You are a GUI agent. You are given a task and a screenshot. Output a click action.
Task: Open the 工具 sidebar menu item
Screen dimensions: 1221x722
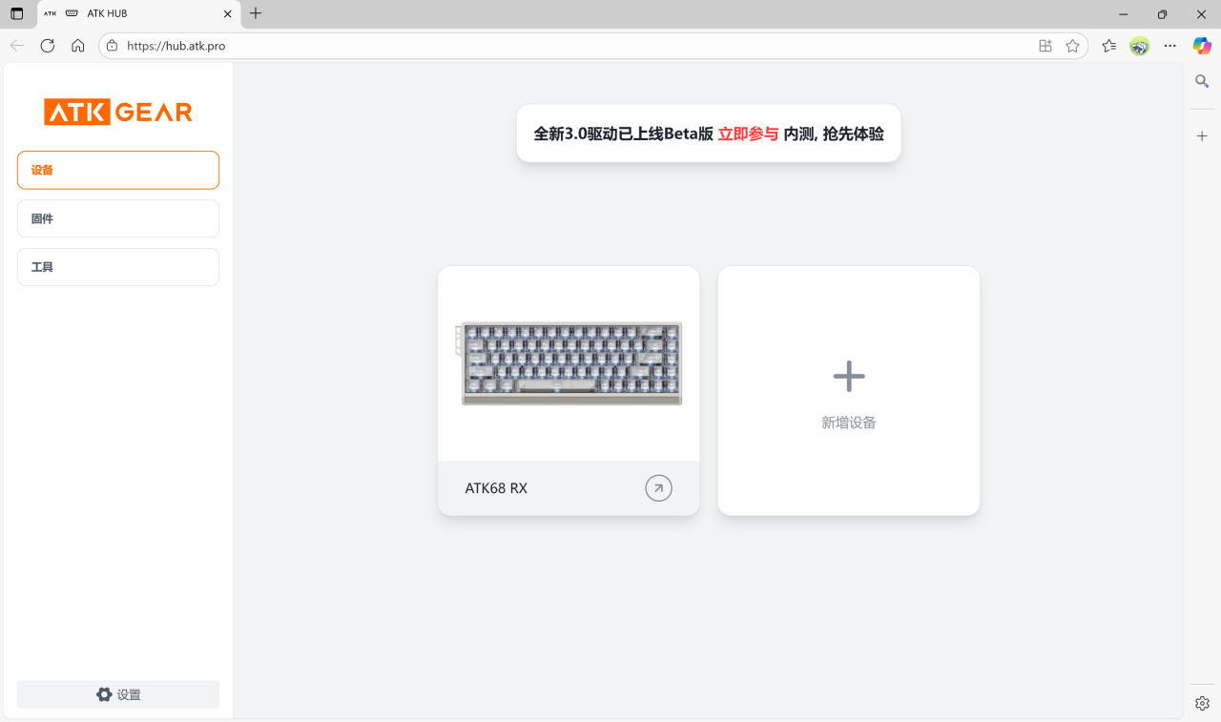pos(118,267)
